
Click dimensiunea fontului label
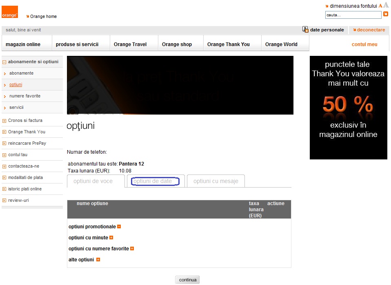click(x=353, y=6)
